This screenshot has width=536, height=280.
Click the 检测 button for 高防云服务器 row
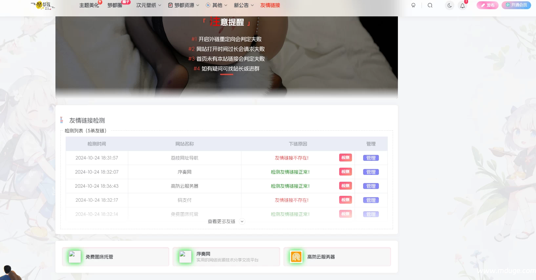[x=345, y=186]
